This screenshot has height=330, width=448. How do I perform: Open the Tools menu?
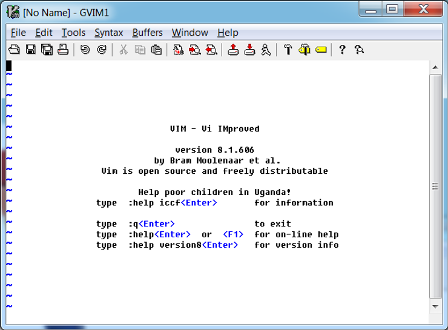73,33
